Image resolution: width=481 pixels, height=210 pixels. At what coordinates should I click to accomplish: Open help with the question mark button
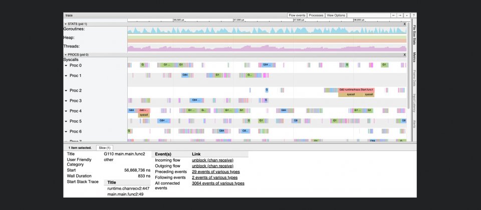413,15
